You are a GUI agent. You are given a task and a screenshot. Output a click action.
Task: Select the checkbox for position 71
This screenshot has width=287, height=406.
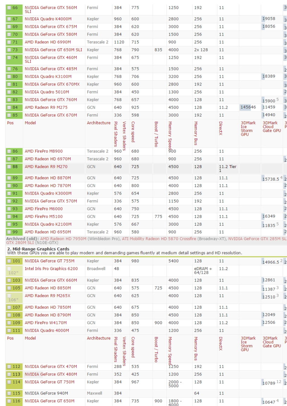point(9,42)
